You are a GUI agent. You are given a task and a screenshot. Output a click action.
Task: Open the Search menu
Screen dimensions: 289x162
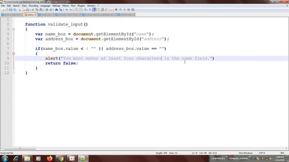click(x=16, y=6)
